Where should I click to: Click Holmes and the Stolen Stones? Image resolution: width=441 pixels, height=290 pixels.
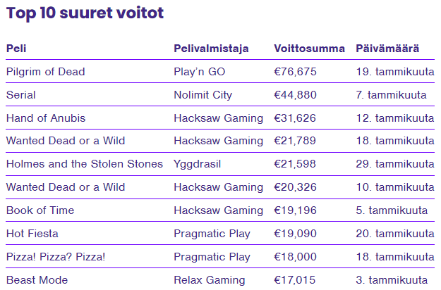coord(85,164)
